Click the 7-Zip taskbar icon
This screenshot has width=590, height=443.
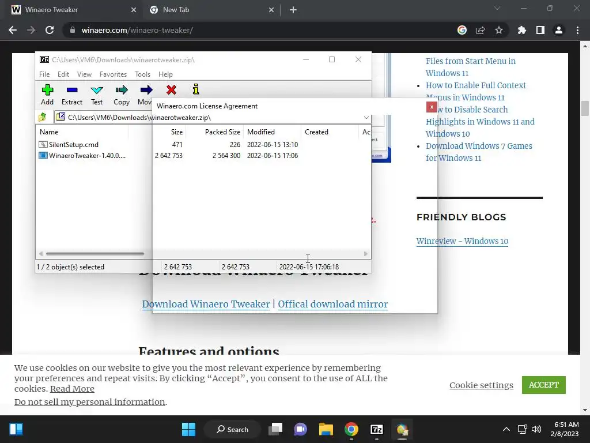[377, 429]
